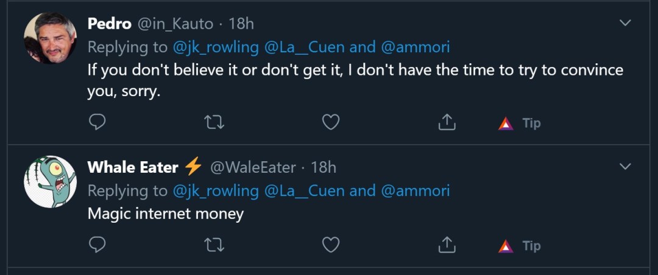Viewport: 658px width, 275px height.
Task: Share Whale Eater's tweet
Action: 447,246
